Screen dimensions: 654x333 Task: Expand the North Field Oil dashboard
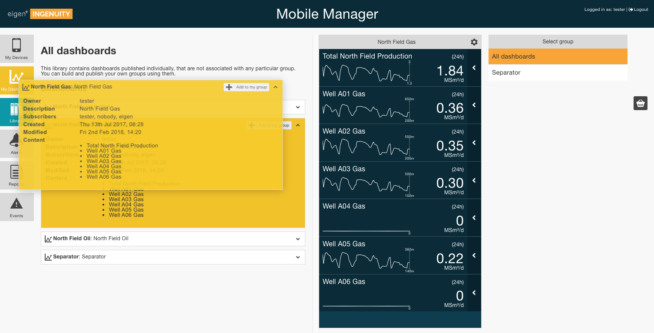pos(298,239)
